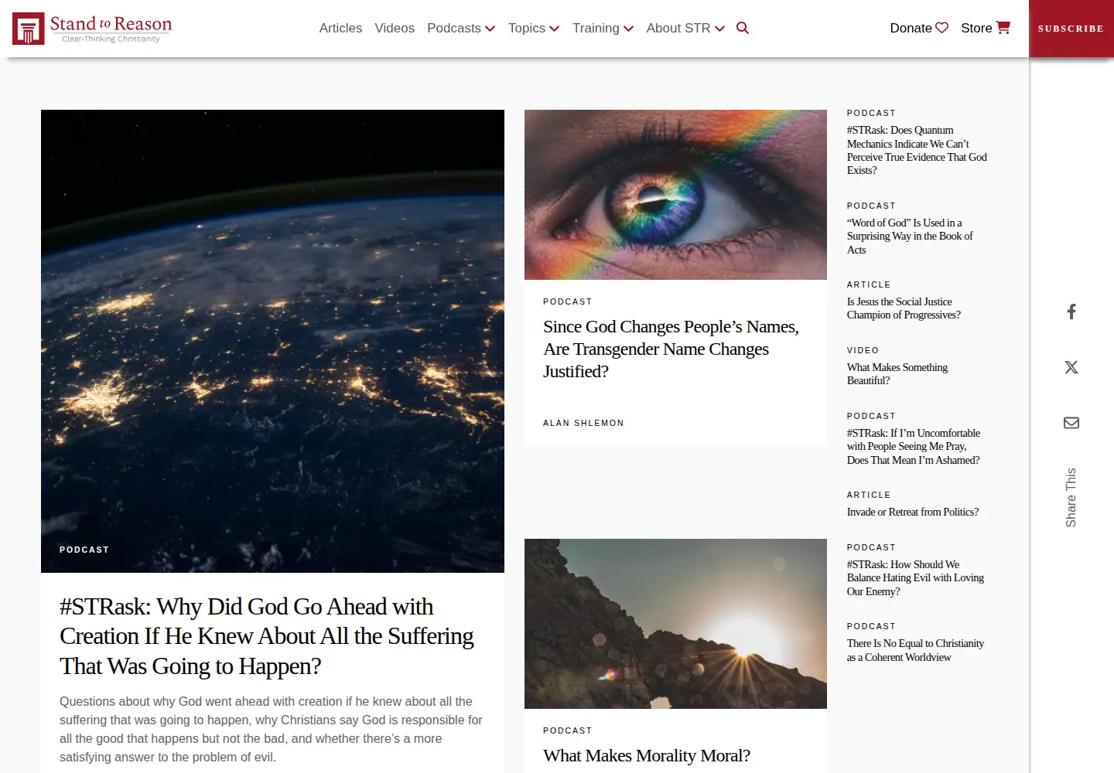Image resolution: width=1114 pixels, height=773 pixels.
Task: Open the 'Word of God' Book of Acts link
Action: (910, 236)
